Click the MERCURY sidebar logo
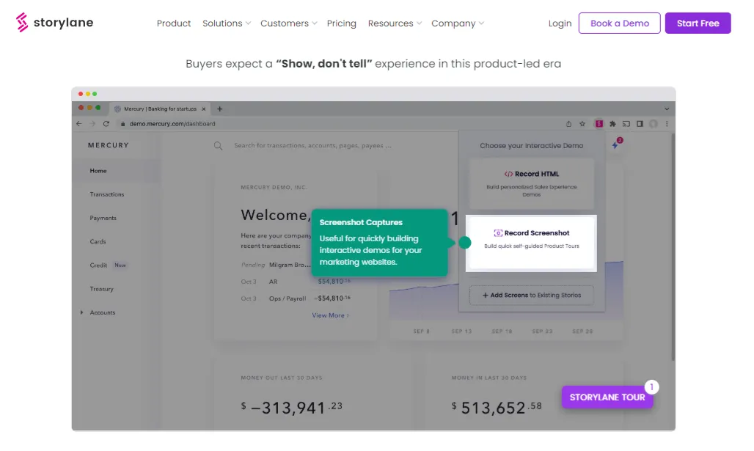This screenshot has width=754, height=451. pyautogui.click(x=109, y=145)
